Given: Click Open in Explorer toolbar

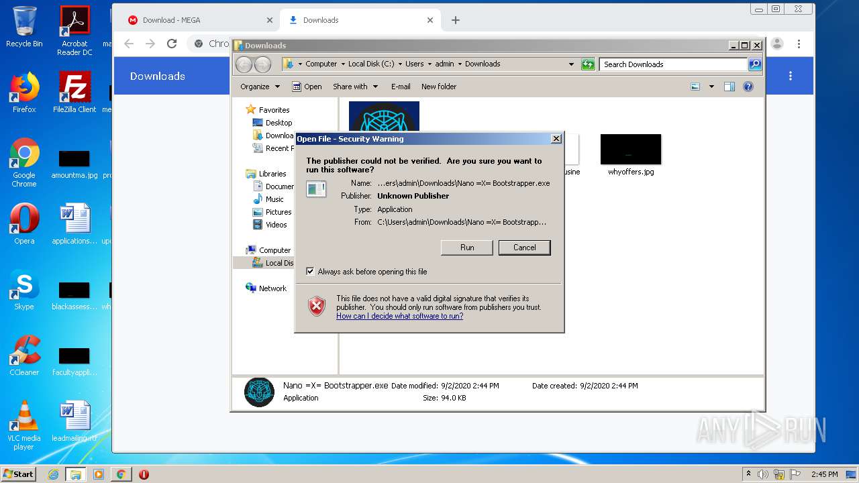Looking at the screenshot, I should (307, 87).
